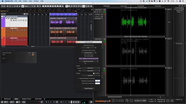Switch to the Chord Pads tab
Screen dimensions: 186x104
38,99
